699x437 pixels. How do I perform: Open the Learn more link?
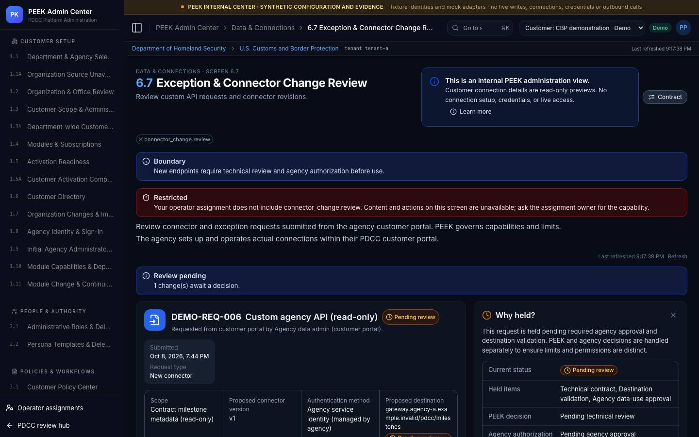click(470, 112)
